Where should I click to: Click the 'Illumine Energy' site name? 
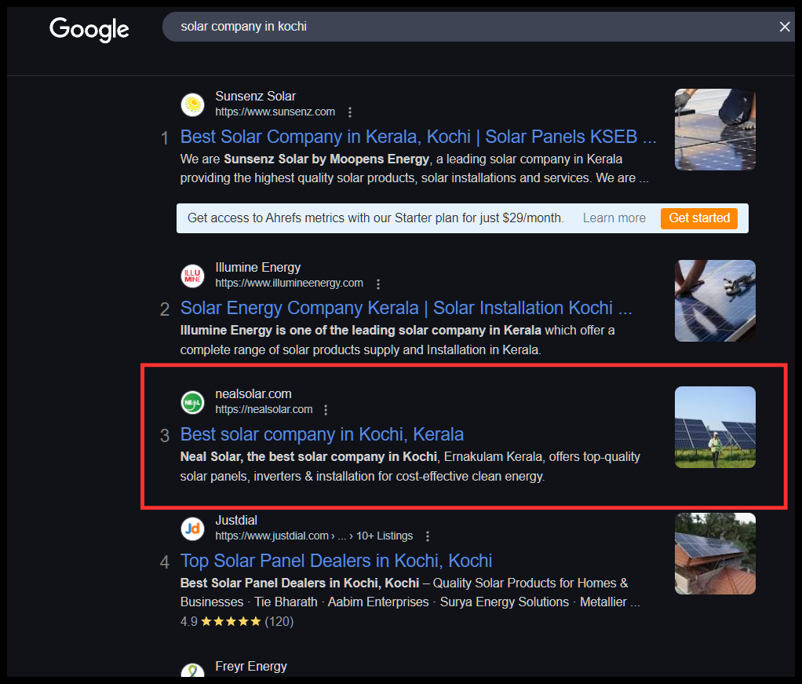pyautogui.click(x=257, y=268)
